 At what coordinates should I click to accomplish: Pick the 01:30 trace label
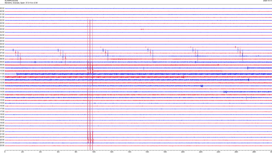(x=2, y=17)
